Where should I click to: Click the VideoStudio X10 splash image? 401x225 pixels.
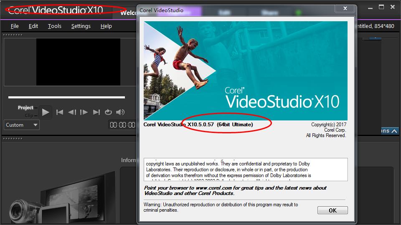[x=246, y=71]
